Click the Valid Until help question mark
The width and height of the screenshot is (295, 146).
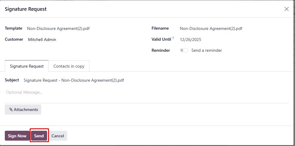(x=173, y=38)
